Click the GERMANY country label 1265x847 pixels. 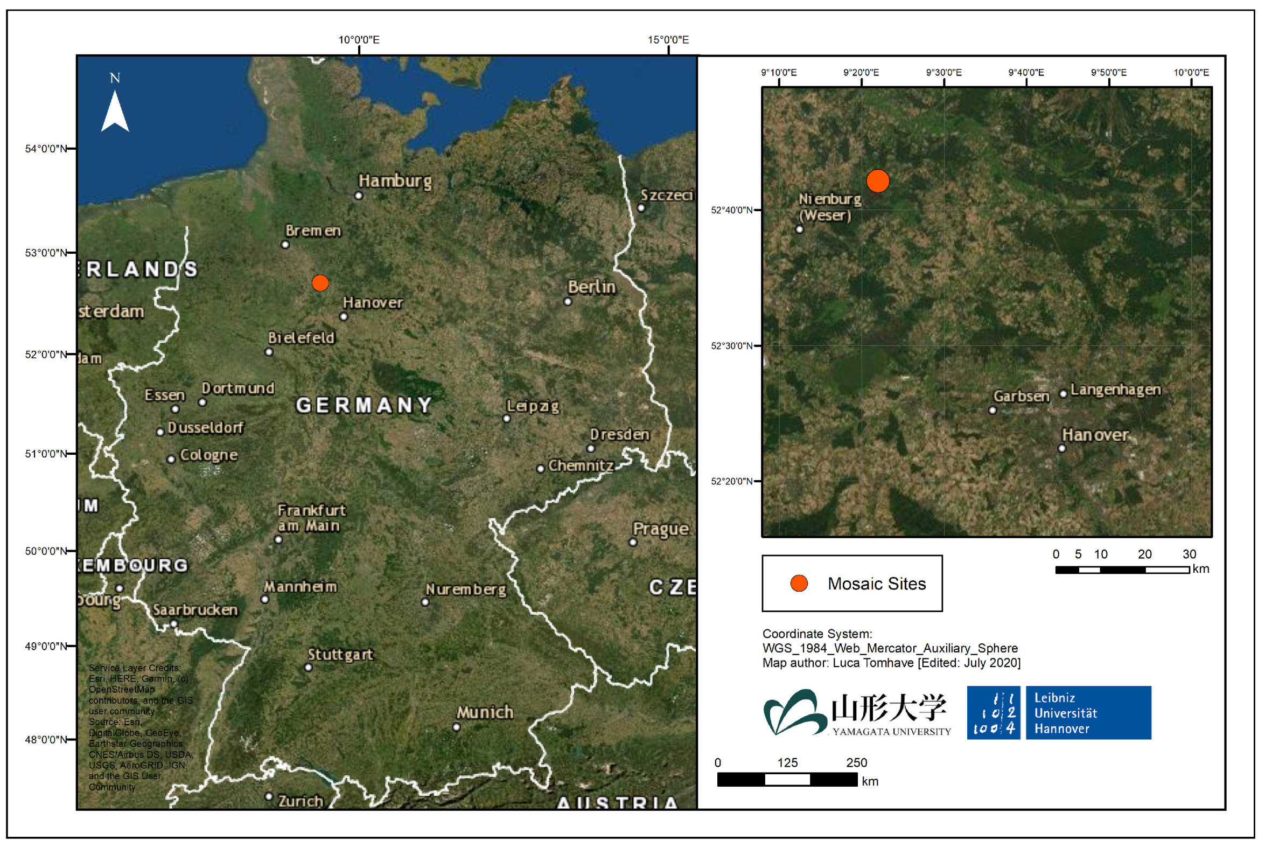(365, 405)
